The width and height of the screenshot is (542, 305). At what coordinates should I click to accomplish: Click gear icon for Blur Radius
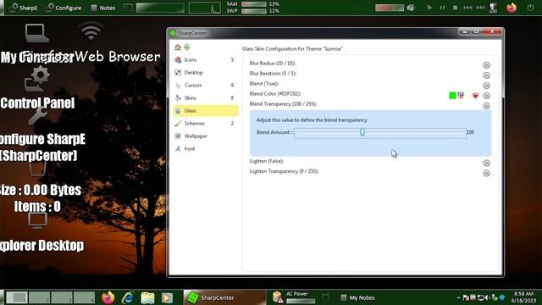point(486,65)
